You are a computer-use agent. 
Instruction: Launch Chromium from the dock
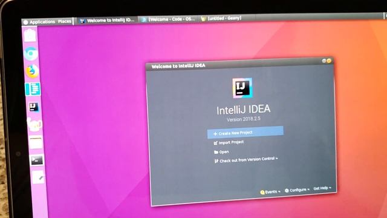coord(31,53)
